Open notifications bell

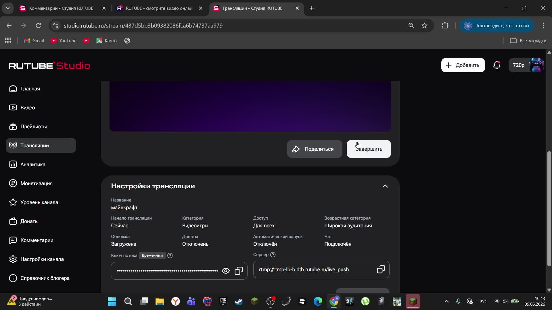click(497, 65)
